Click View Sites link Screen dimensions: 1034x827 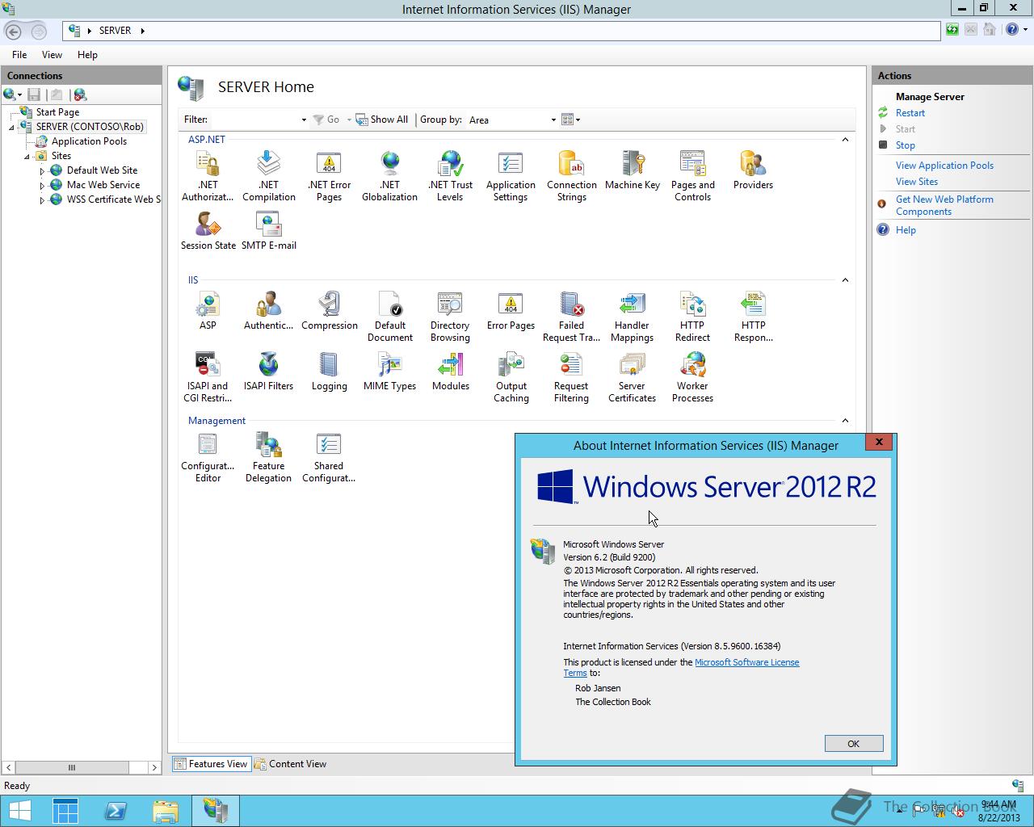[x=917, y=182]
